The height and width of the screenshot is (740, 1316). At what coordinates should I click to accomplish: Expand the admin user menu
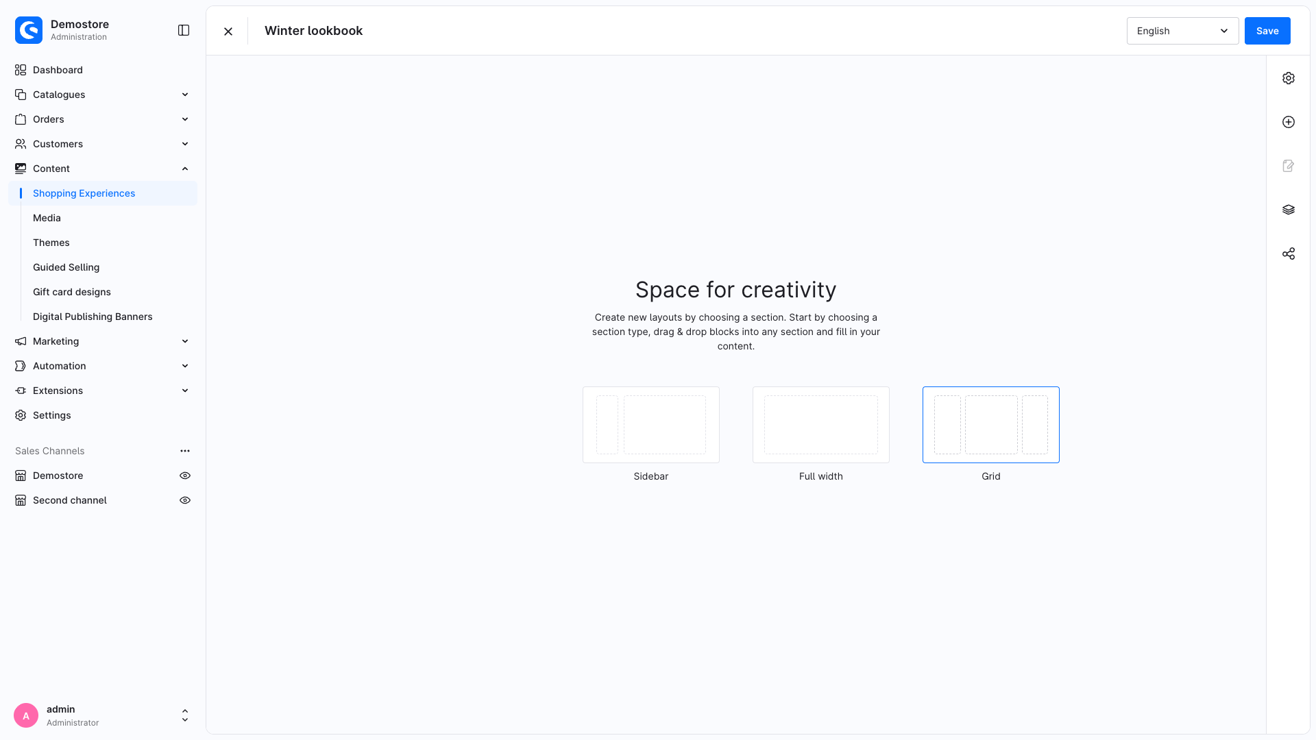[185, 715]
